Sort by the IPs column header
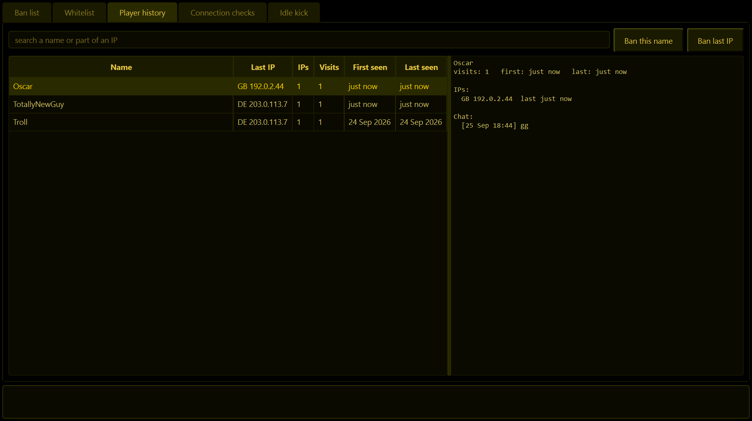The image size is (752, 421). click(x=303, y=67)
